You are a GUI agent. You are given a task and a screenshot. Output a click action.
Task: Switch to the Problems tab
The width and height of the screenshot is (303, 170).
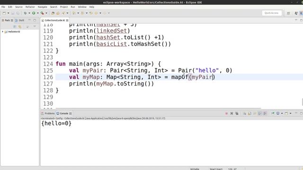pos(48,113)
